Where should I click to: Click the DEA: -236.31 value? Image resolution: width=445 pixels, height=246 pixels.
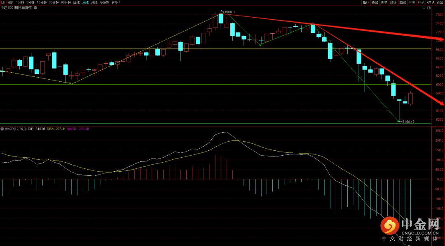click(x=56, y=129)
